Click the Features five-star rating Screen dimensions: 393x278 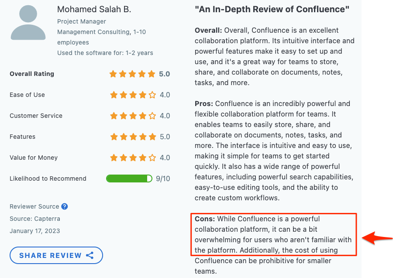pos(133,137)
